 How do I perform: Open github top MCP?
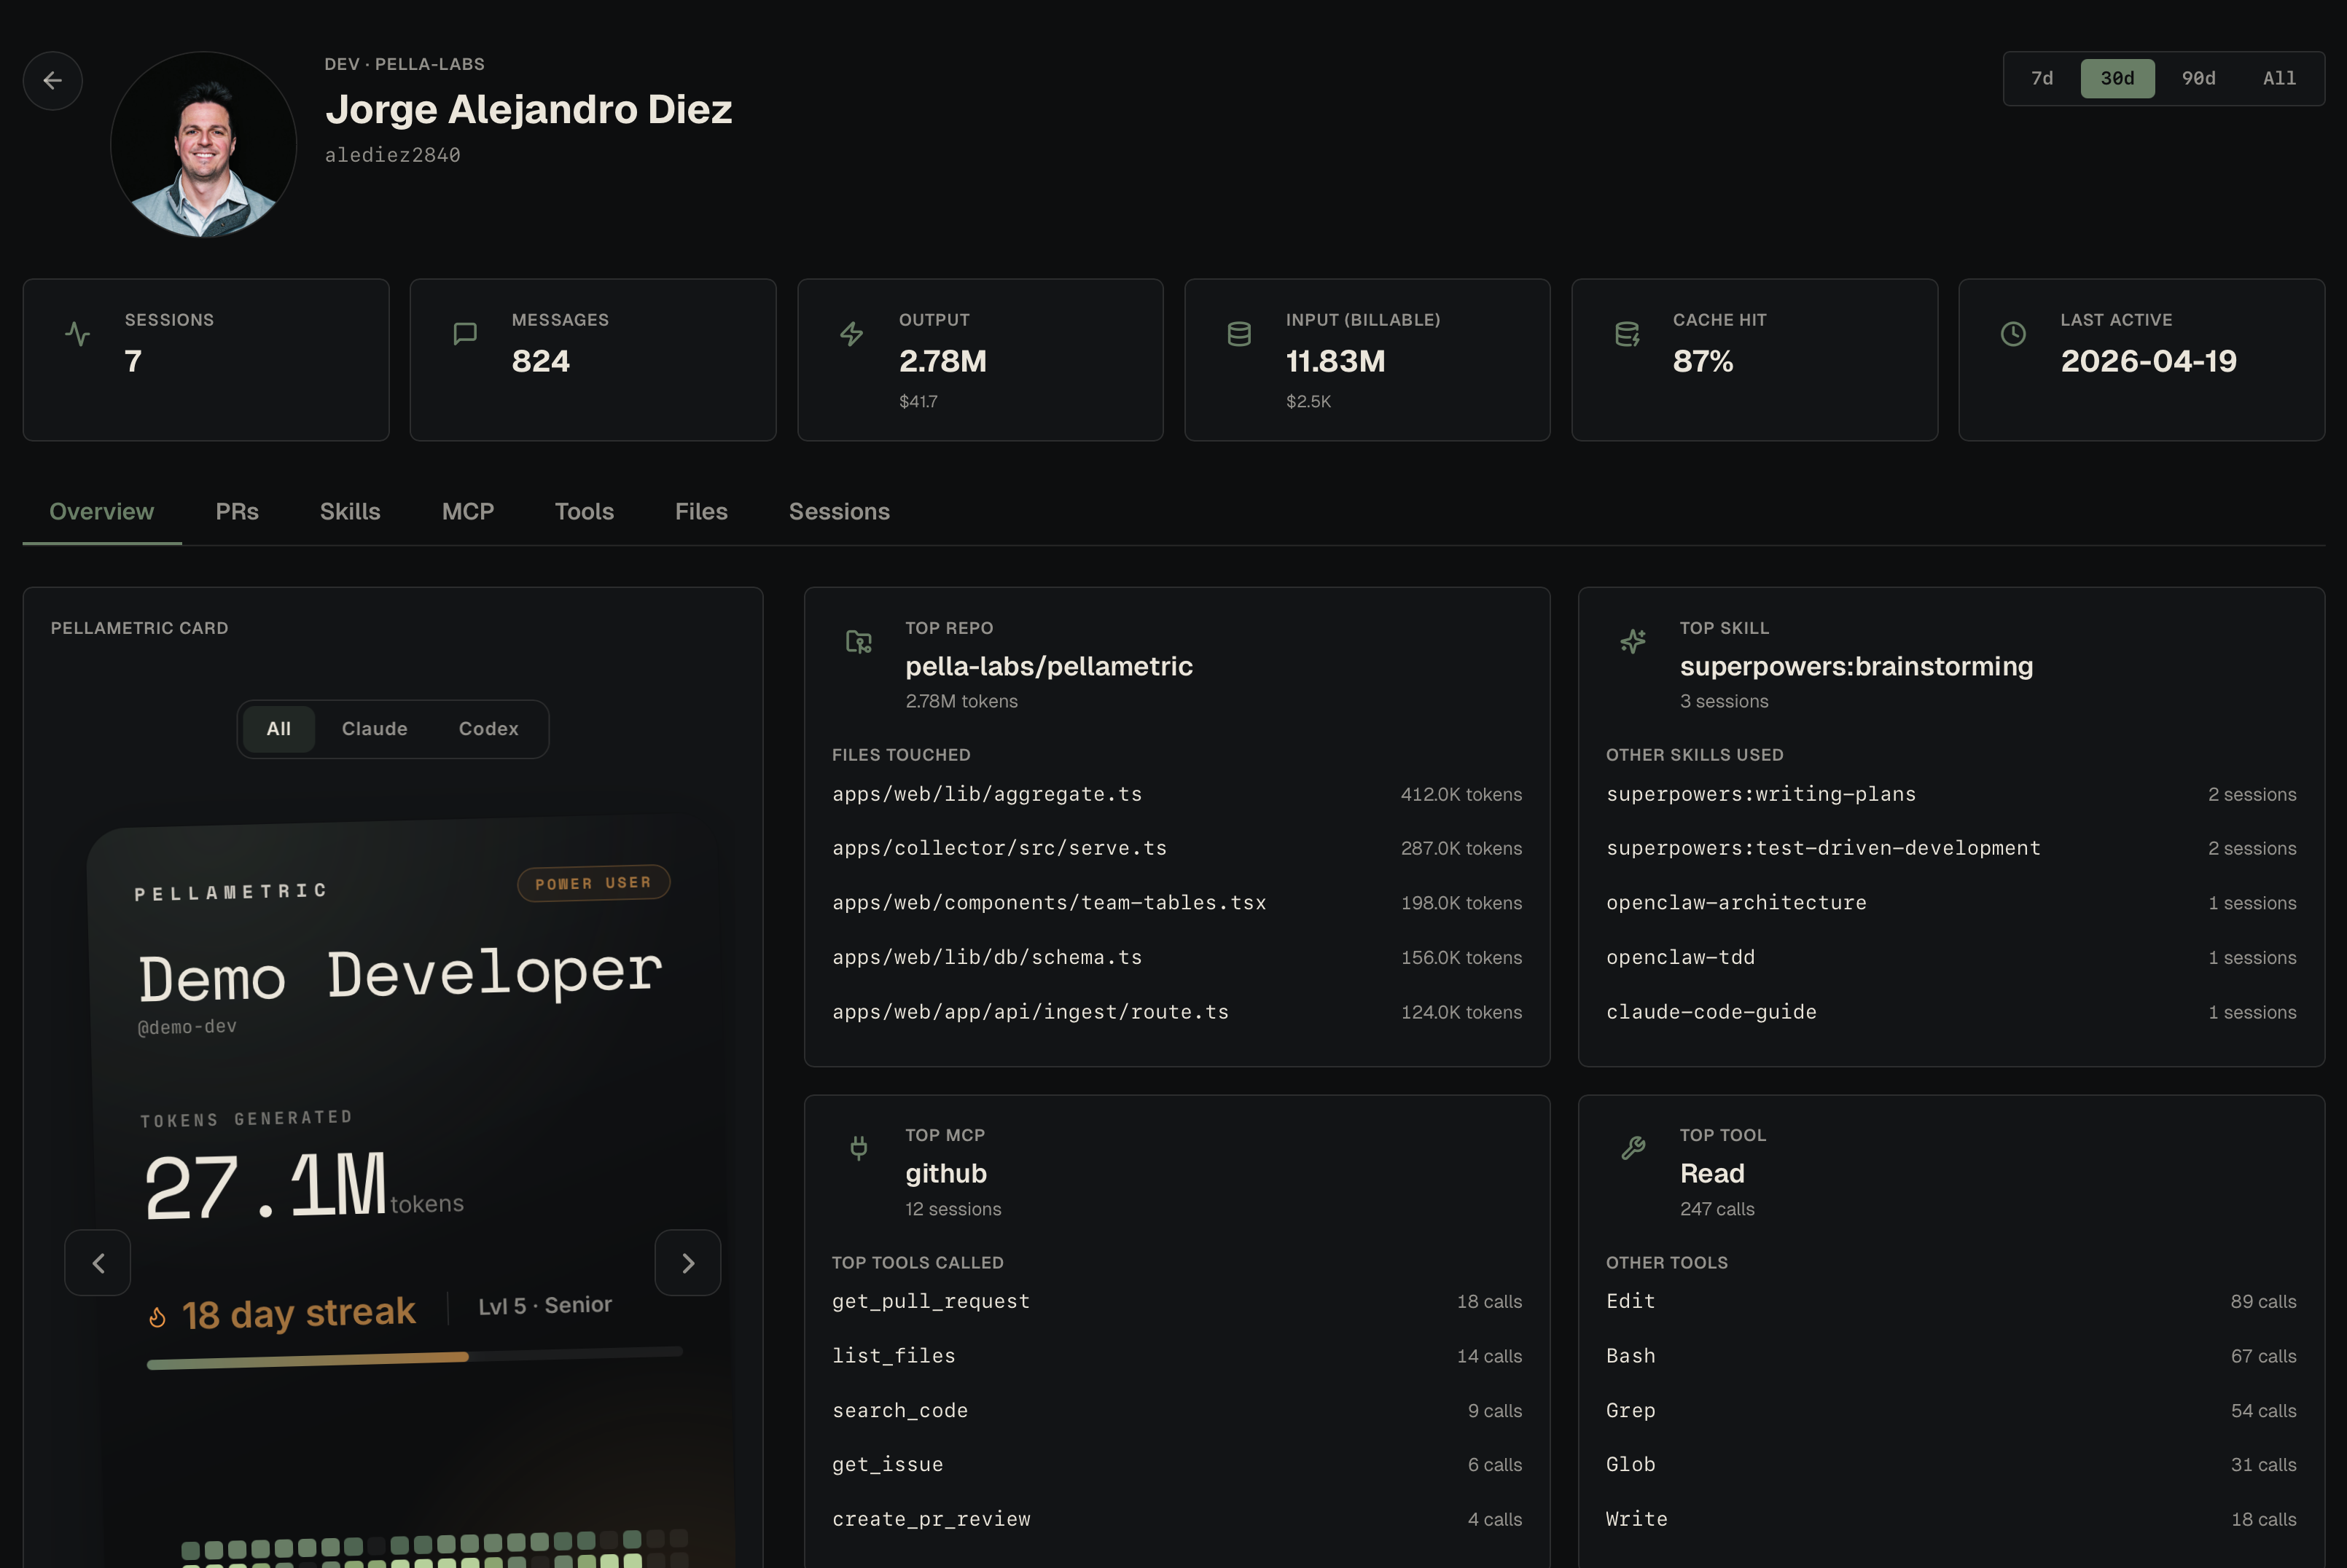coord(946,1173)
